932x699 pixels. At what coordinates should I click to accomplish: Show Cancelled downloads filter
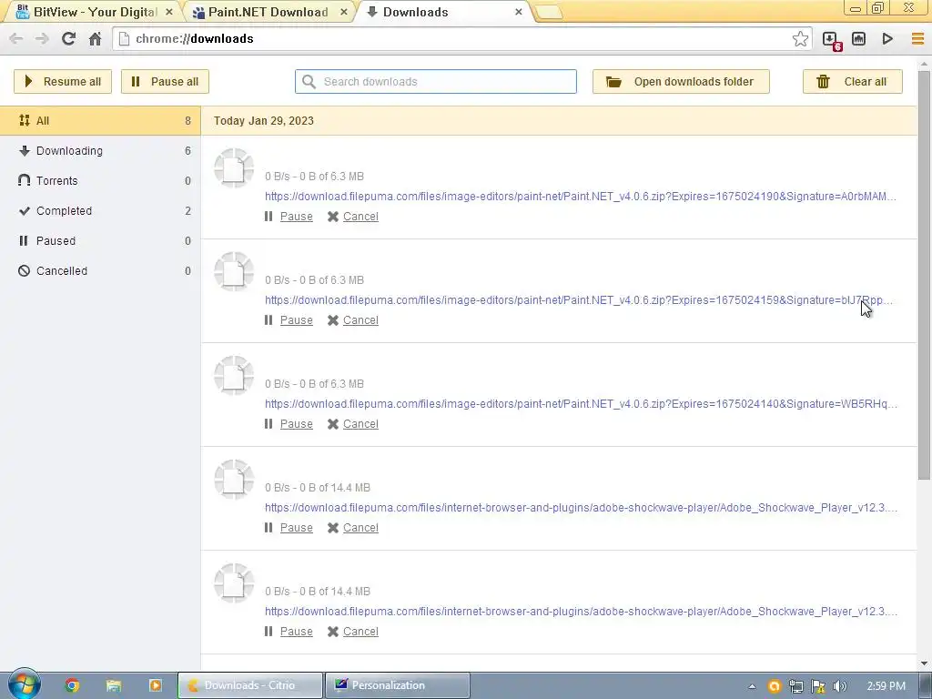pyautogui.click(x=100, y=271)
